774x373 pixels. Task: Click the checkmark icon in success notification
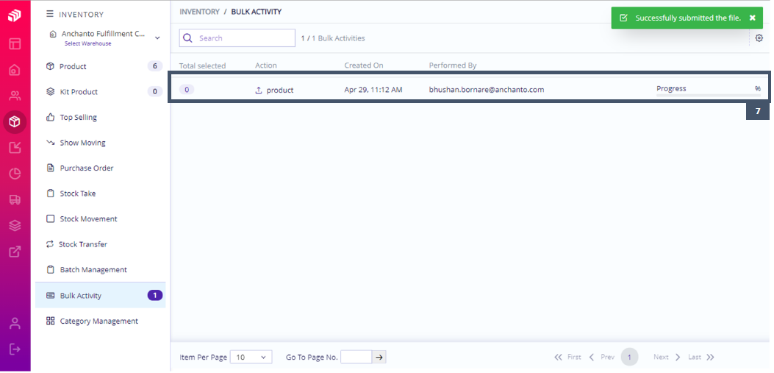coord(623,18)
